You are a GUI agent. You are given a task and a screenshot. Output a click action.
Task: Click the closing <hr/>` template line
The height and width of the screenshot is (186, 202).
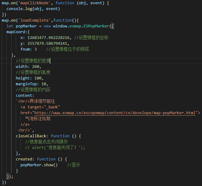pyautogui.click(x=26, y=130)
